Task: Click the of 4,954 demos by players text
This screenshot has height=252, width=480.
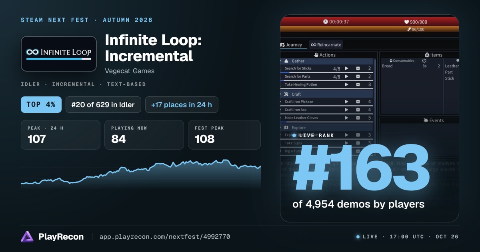Action: [x=358, y=204]
